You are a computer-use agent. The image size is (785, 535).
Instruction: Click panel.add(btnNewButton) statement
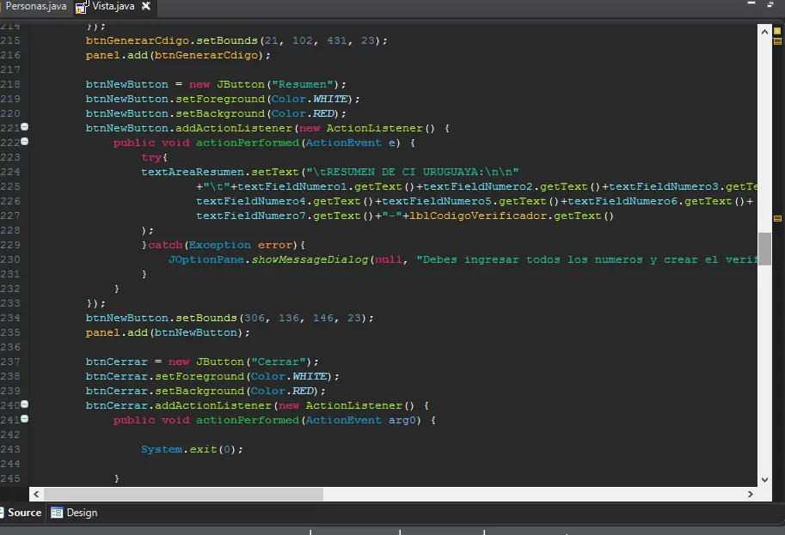168,332
